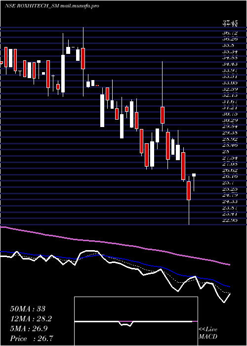The width and height of the screenshot is (247, 346).
Task: Click the 50MA : 33 label
Action: pos(28,308)
